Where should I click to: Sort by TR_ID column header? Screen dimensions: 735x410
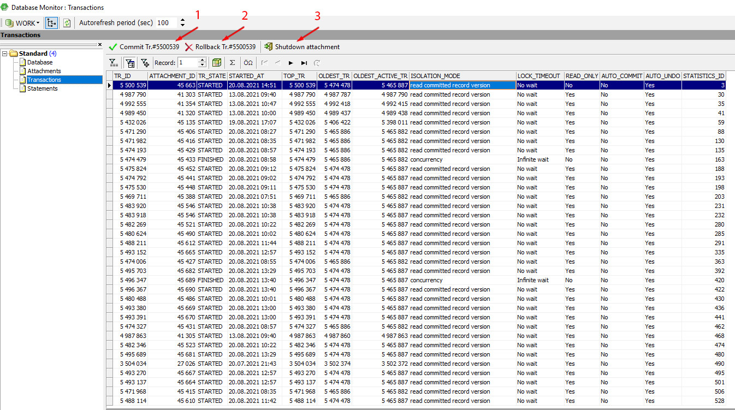pyautogui.click(x=130, y=76)
